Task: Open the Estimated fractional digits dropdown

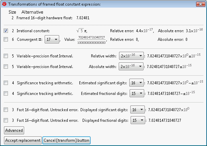Action: click(x=137, y=93)
